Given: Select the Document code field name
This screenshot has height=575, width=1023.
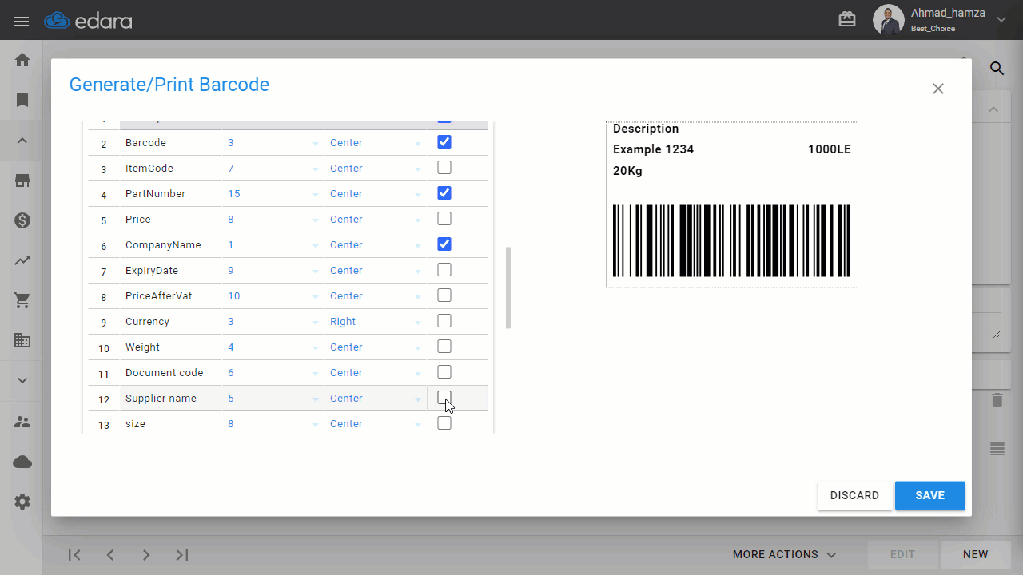Looking at the screenshot, I should 171,373.
